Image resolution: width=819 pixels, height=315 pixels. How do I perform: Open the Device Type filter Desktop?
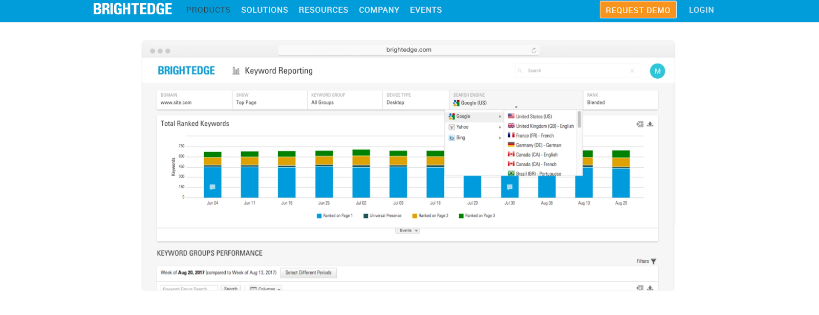point(416,99)
